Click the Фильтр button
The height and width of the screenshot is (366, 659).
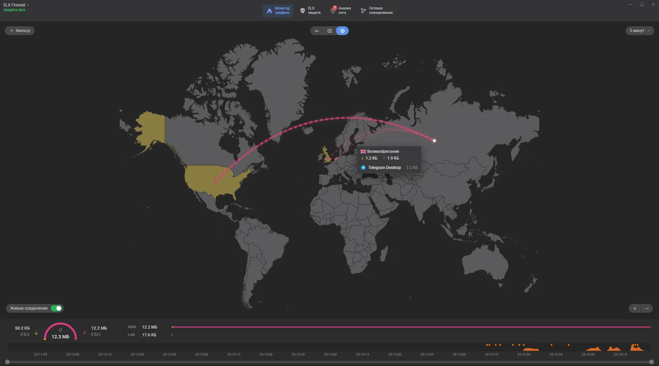pyautogui.click(x=20, y=31)
